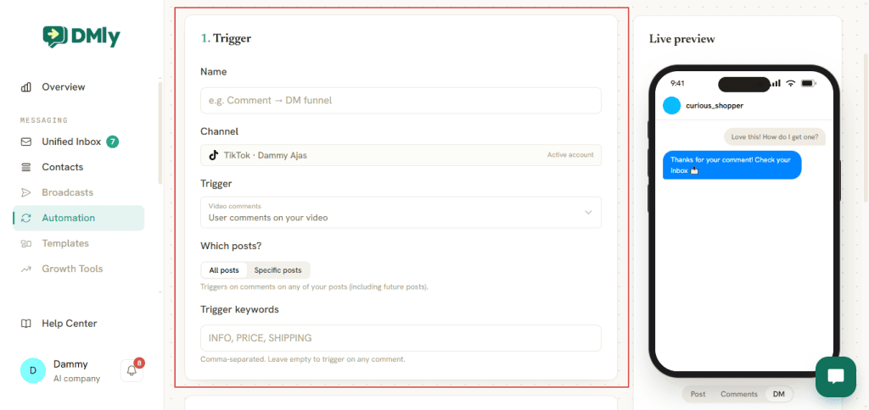Click the Broadcasts paper plane icon
This screenshot has width=869, height=410.
click(x=26, y=192)
